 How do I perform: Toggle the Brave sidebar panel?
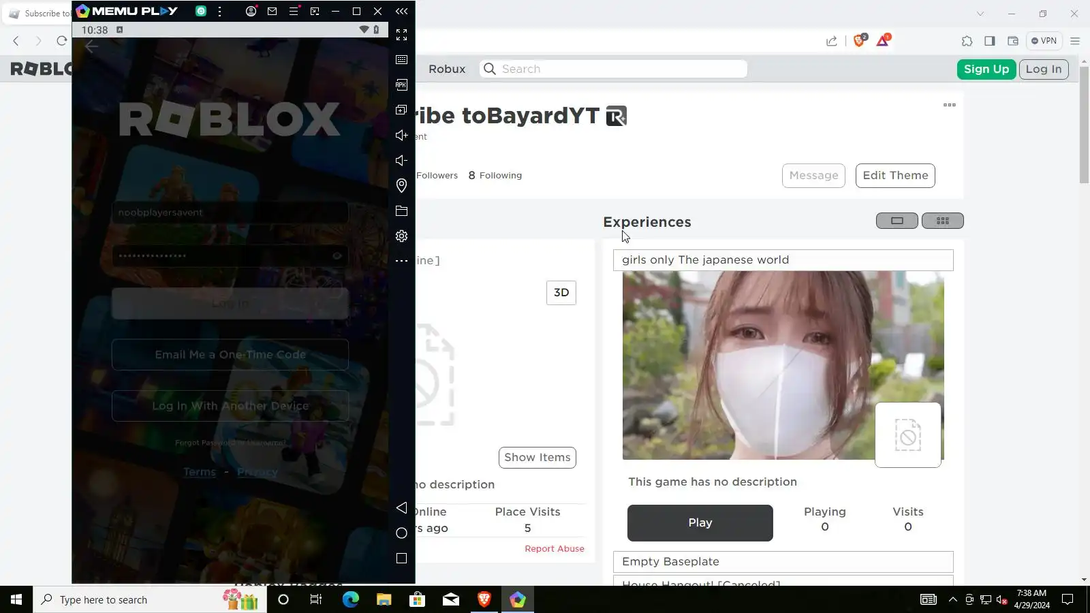tap(990, 41)
